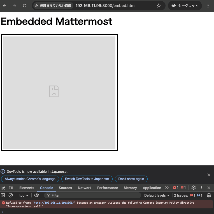The image size is (214, 214).
Task: Click the frame-ancestors 'self' error text
Action: [x=25, y=206]
